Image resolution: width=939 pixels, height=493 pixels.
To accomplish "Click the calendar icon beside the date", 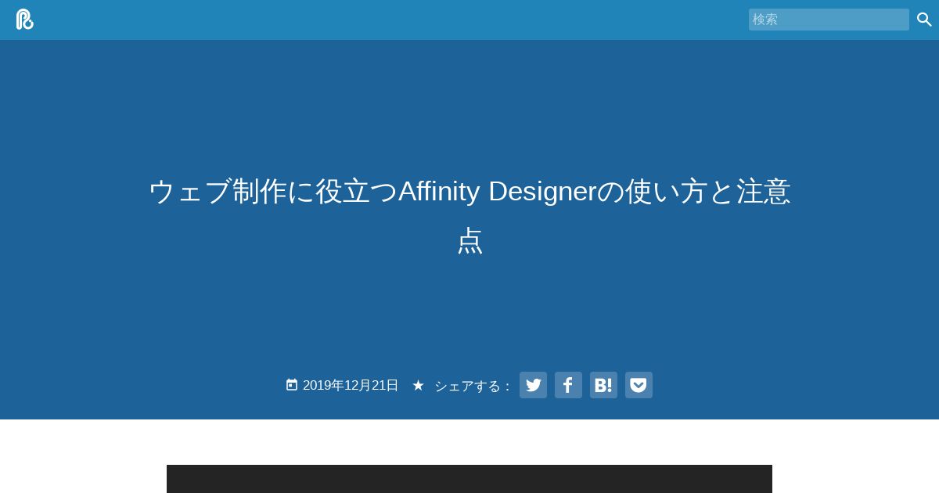I will click(292, 385).
